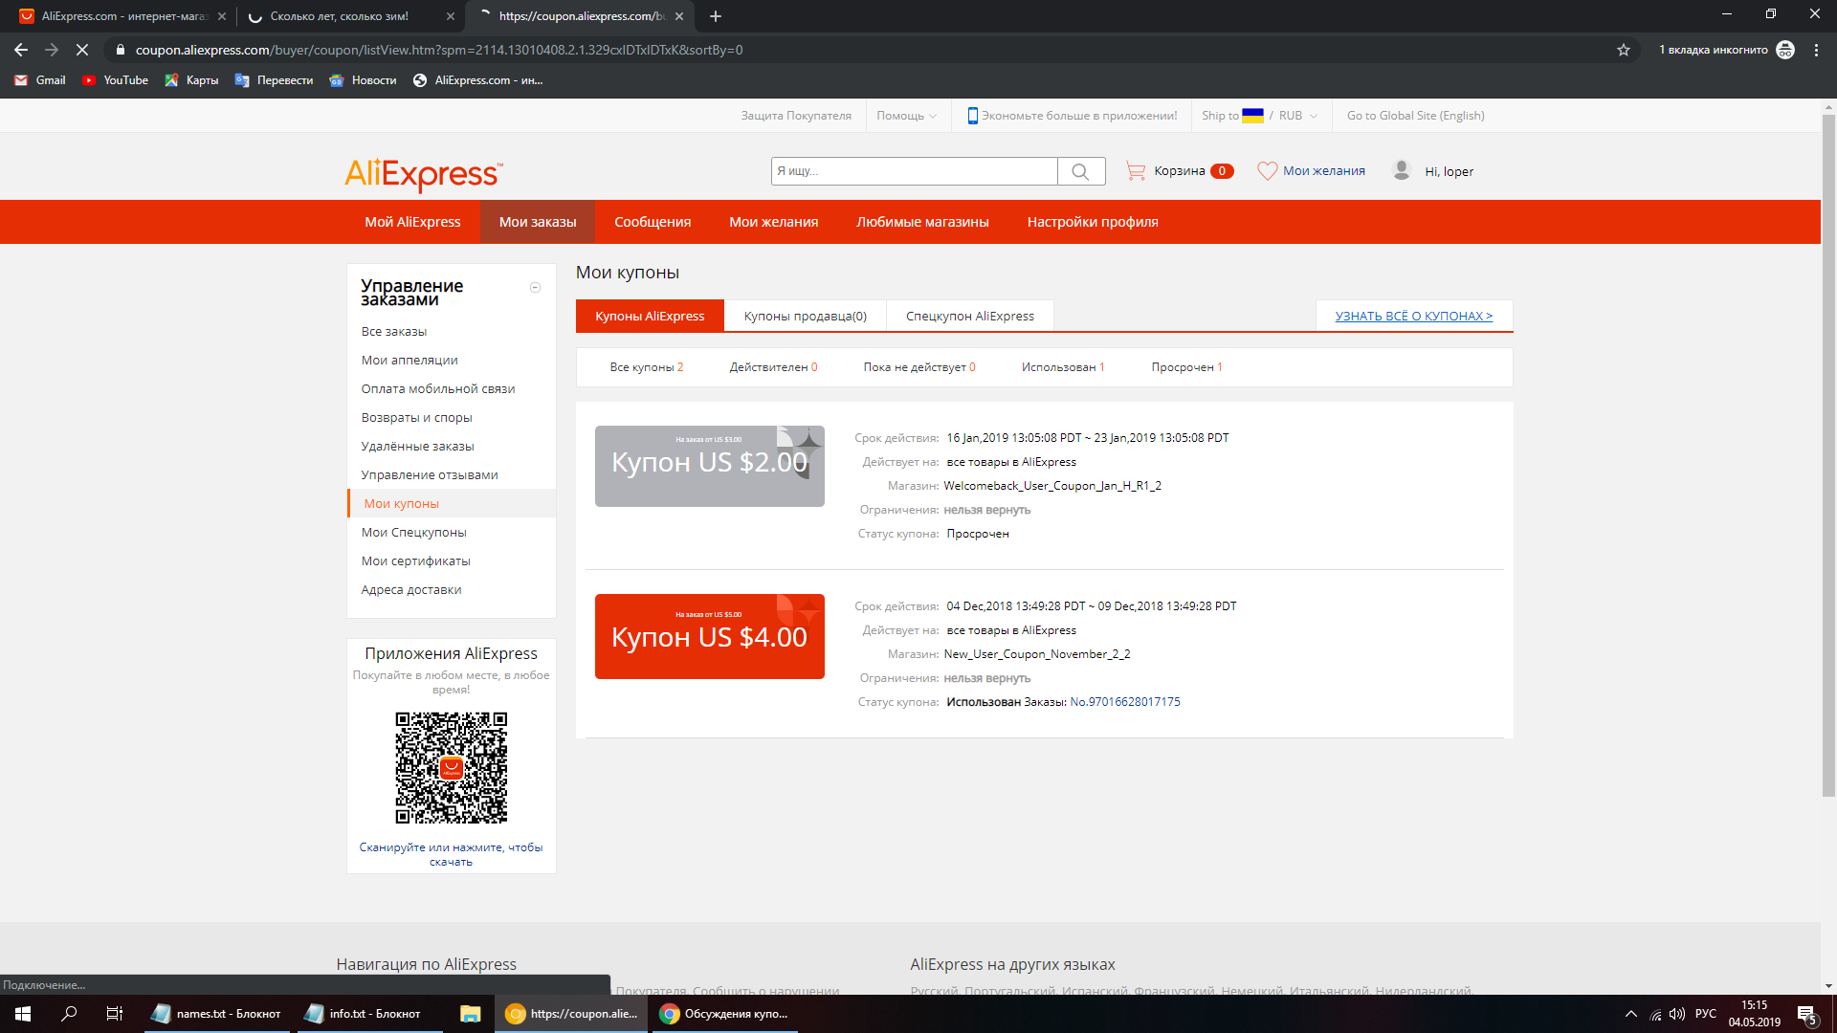Open Все заказы in sidebar
Image resolution: width=1837 pixels, height=1033 pixels.
point(394,332)
